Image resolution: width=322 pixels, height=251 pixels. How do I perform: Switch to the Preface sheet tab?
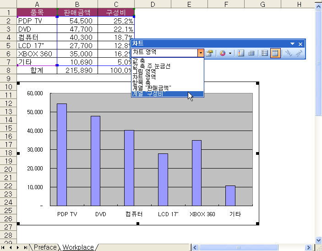click(x=45, y=247)
